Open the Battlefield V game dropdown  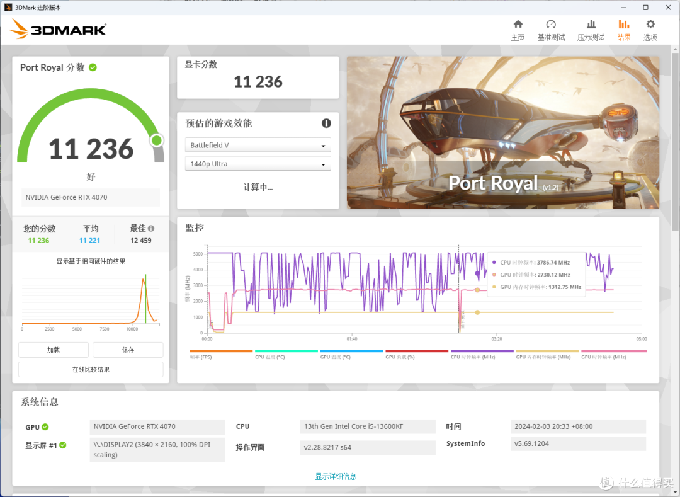pos(258,145)
